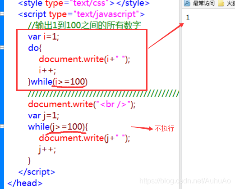Click the yellow bookmark folder icon
The width and height of the screenshot is (235, 189).
[221, 3]
